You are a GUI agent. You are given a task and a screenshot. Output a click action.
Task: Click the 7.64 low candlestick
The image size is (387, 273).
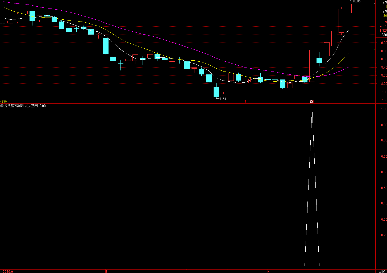click(x=216, y=92)
